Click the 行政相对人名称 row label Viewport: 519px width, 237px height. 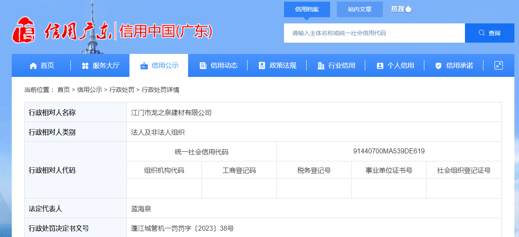(x=52, y=112)
